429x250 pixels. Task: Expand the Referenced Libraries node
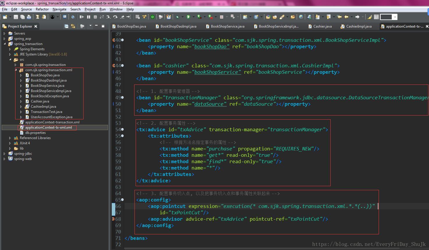pos(10,138)
